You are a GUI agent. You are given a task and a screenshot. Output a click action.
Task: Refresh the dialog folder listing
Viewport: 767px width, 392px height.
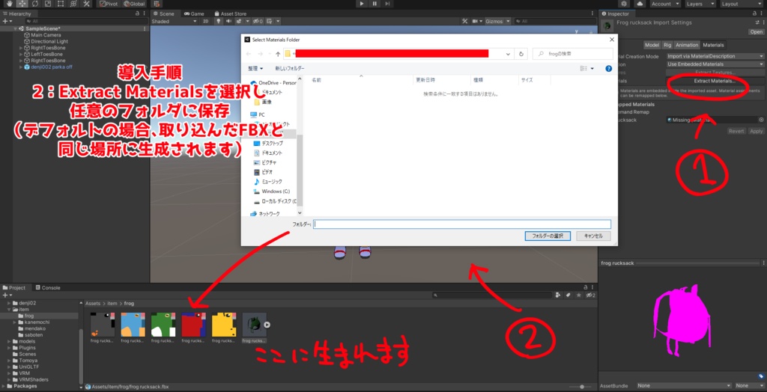tap(521, 54)
